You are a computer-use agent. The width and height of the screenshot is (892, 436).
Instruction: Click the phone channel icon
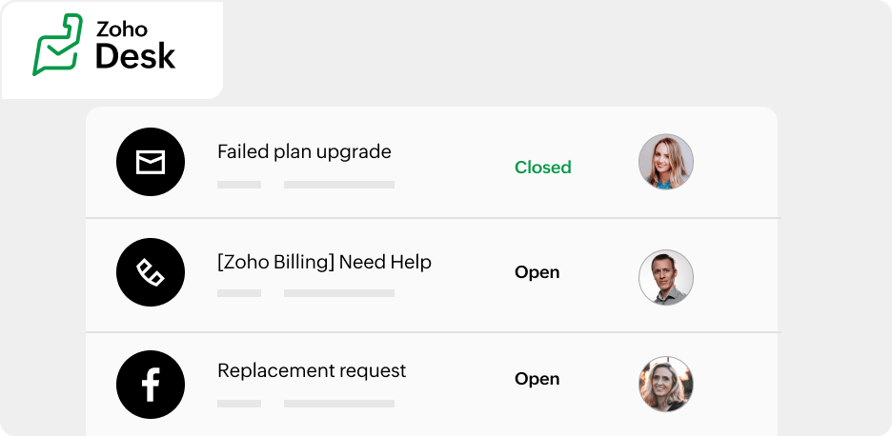[150, 272]
